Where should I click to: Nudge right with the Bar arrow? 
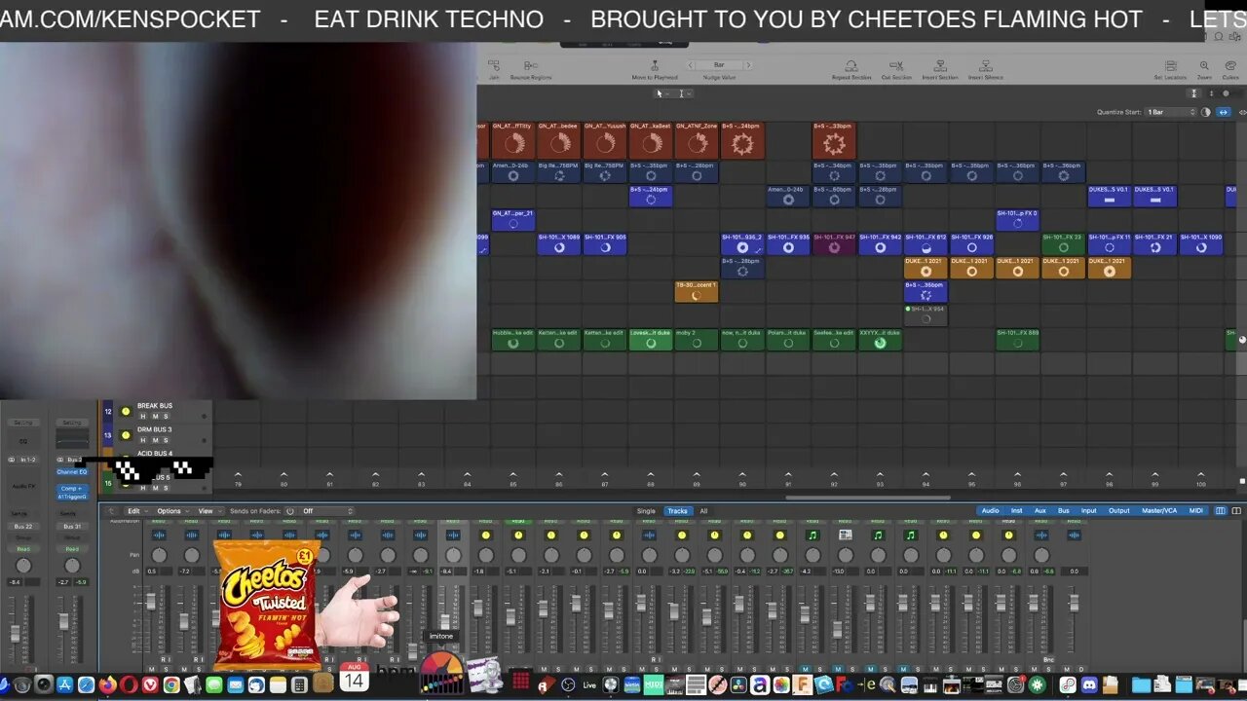click(748, 65)
